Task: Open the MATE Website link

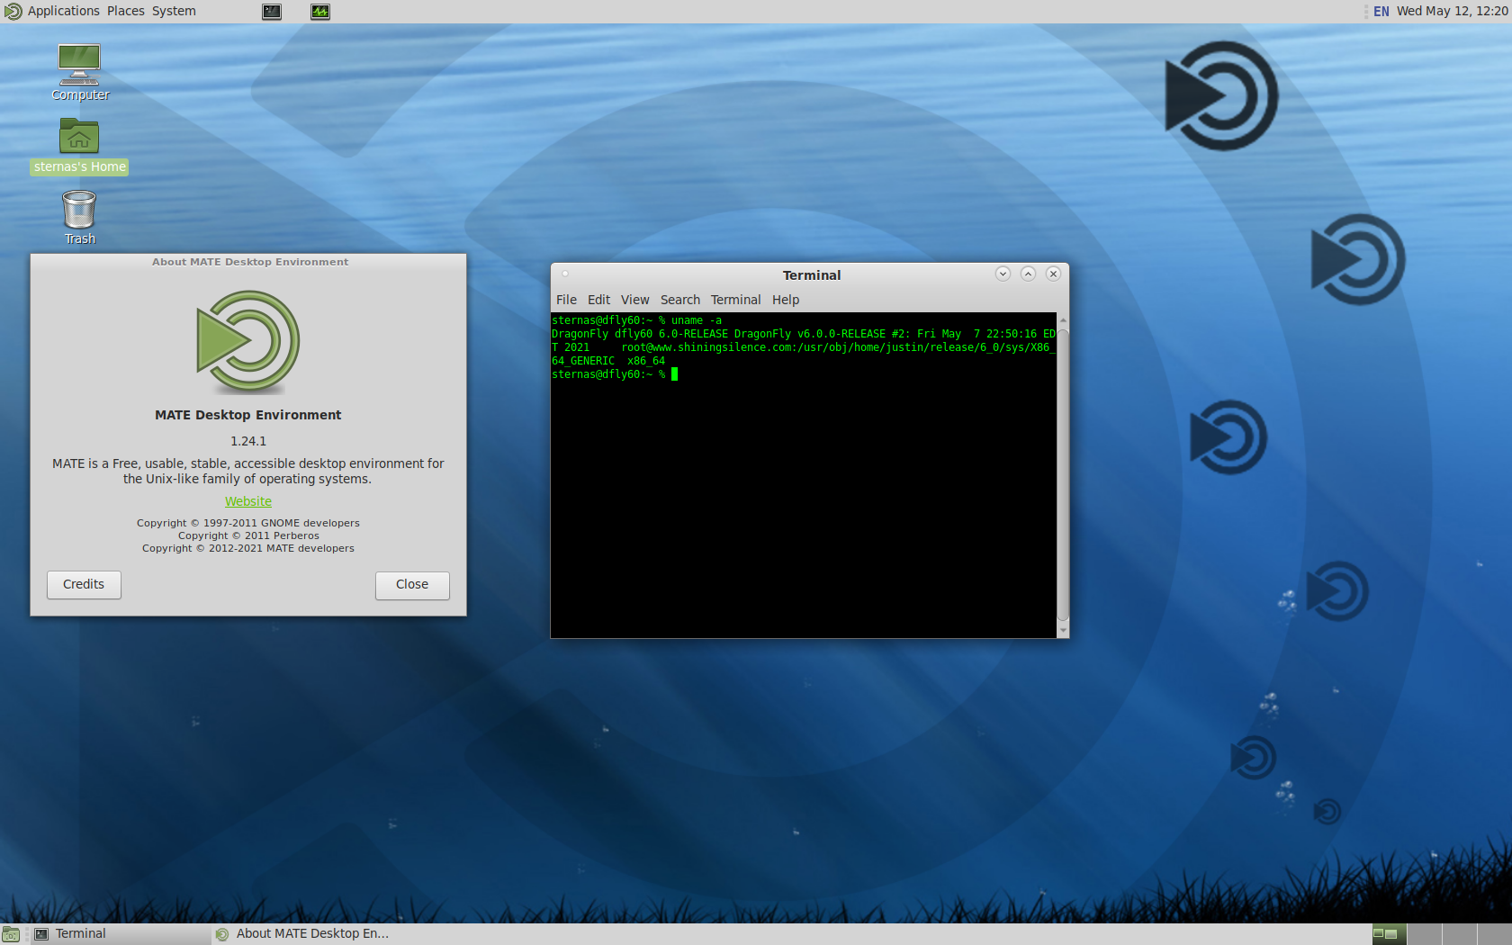Action: click(248, 501)
